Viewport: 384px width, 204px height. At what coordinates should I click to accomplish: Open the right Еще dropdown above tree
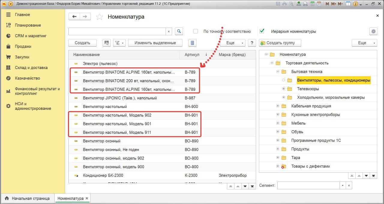(x=364, y=43)
